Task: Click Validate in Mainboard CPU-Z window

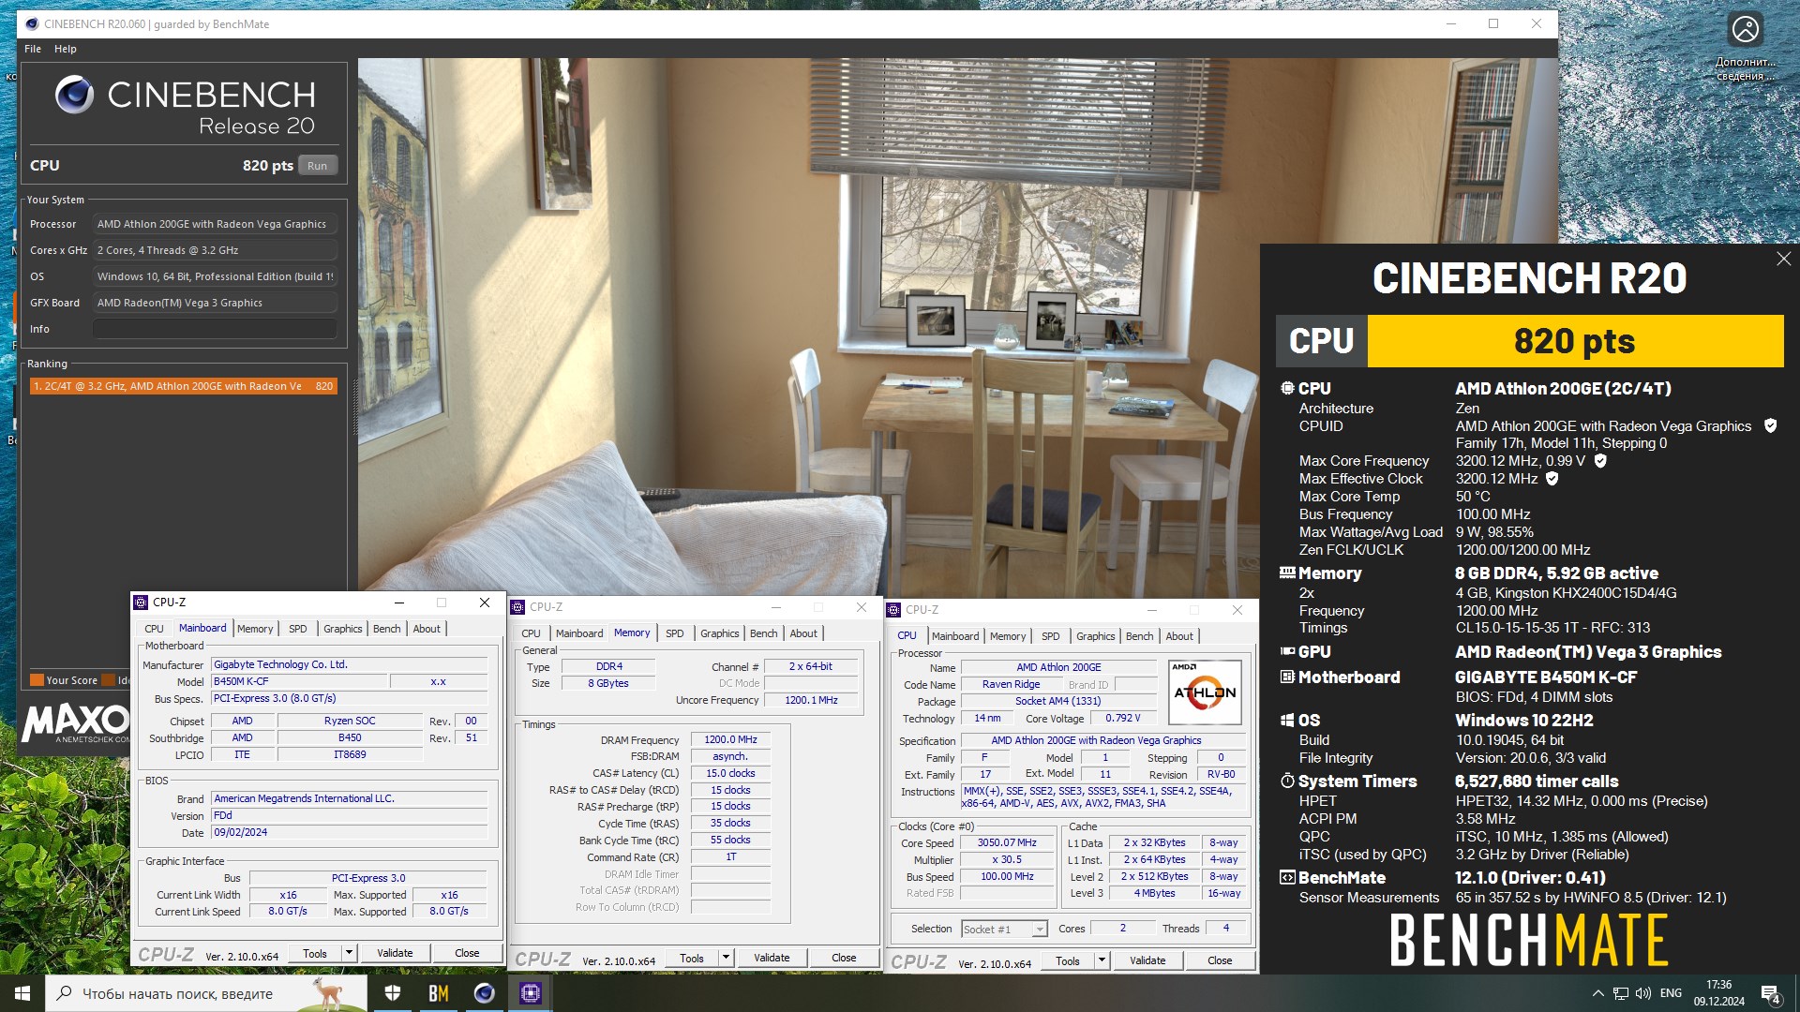Action: tap(395, 953)
